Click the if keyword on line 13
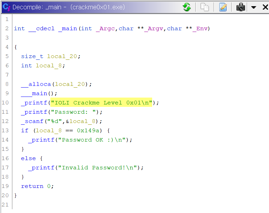The height and width of the screenshot is (213, 269). [x=25, y=131]
